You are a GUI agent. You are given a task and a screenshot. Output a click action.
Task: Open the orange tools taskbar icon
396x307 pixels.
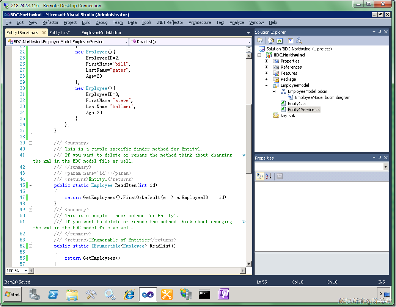tap(167, 294)
